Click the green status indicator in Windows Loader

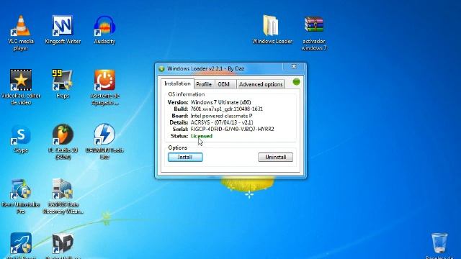tap(296, 82)
